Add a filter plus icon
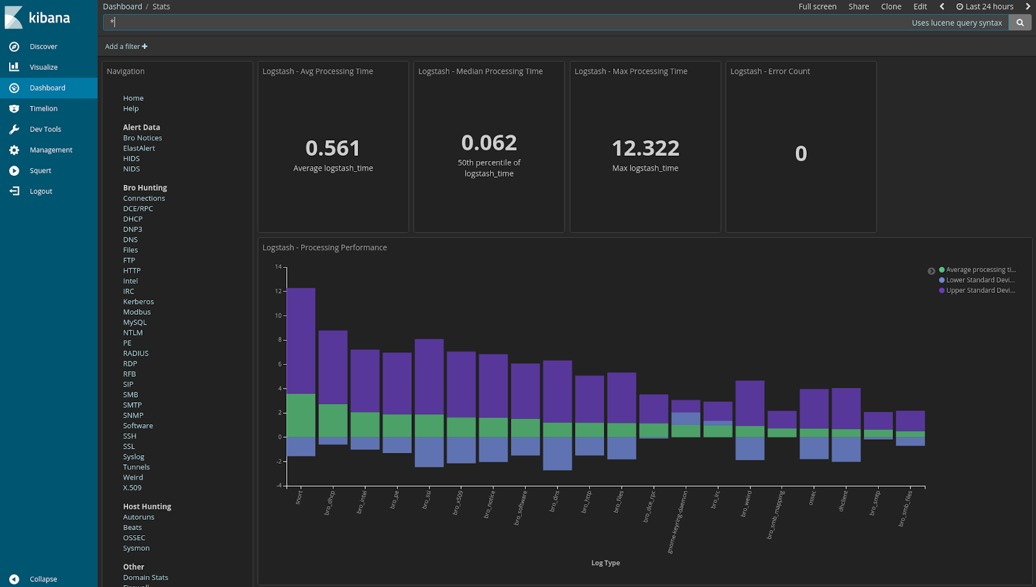The image size is (1036, 587). [x=144, y=47]
